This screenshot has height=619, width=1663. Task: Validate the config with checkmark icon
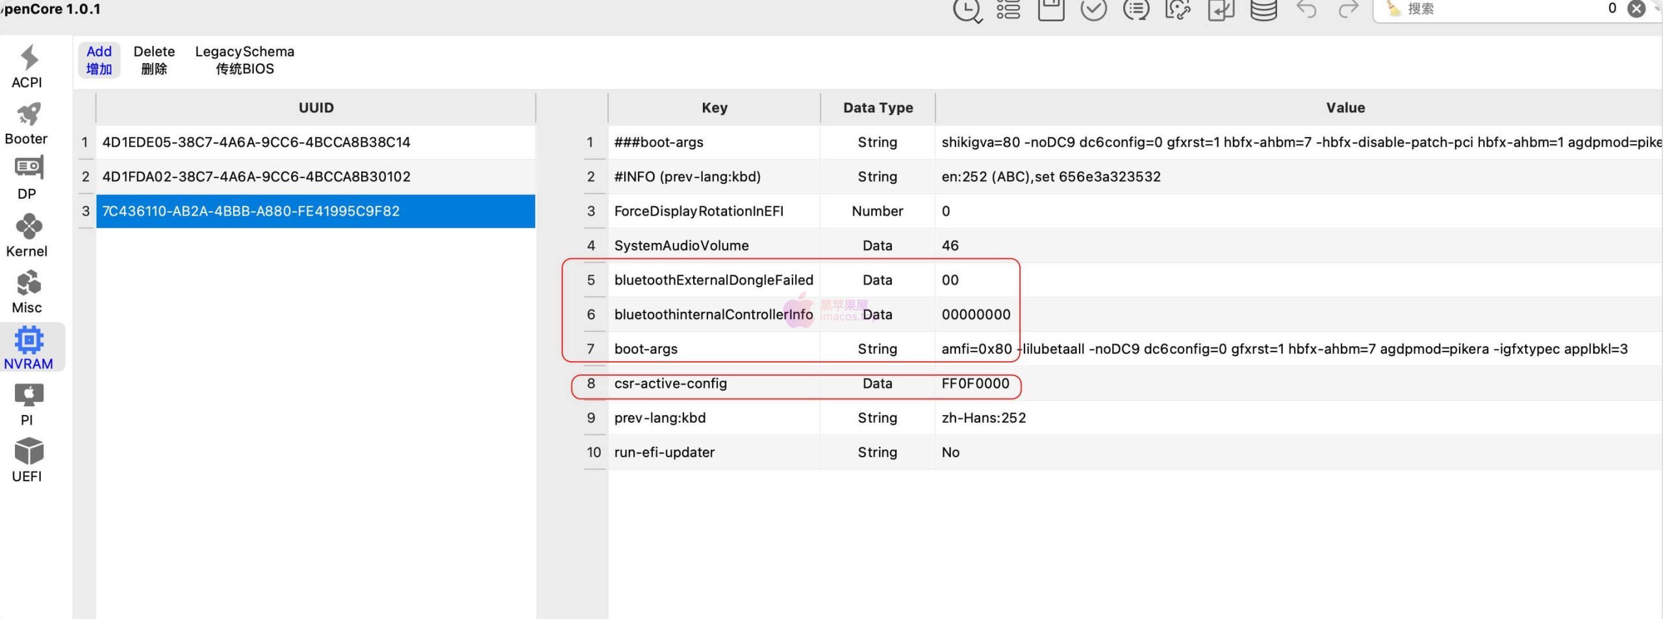pyautogui.click(x=1094, y=9)
